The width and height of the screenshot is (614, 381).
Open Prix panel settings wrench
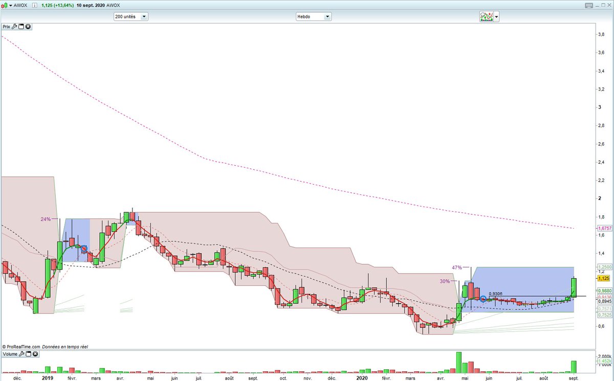(15, 27)
